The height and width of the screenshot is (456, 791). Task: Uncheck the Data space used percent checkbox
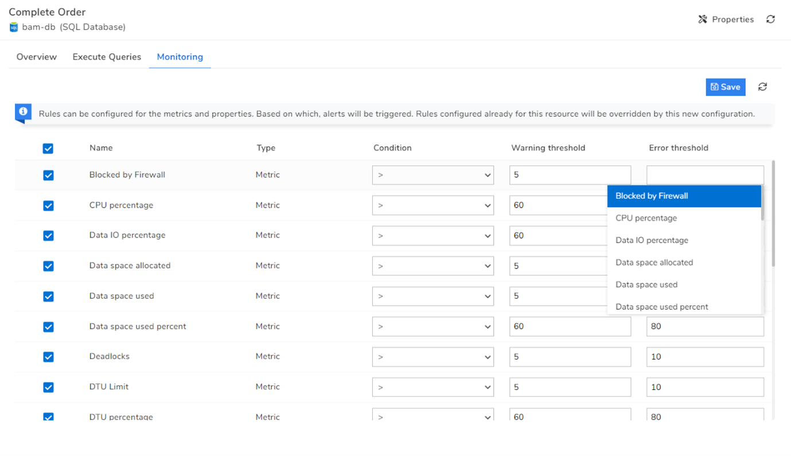tap(48, 327)
